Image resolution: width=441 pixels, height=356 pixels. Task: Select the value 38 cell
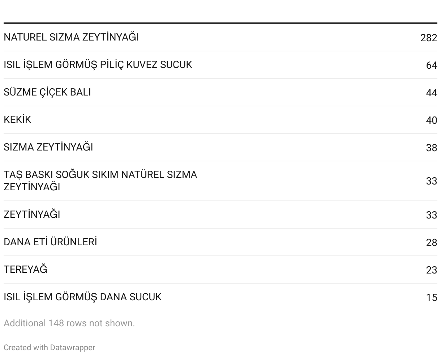coord(431,148)
